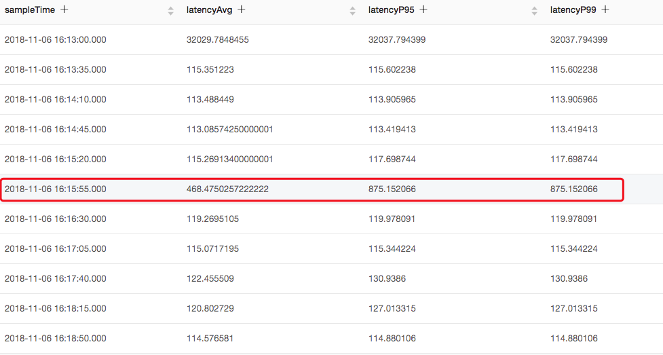Sort the table by latencyAvg column arrows
Image resolution: width=663 pixels, height=355 pixels.
(x=353, y=11)
